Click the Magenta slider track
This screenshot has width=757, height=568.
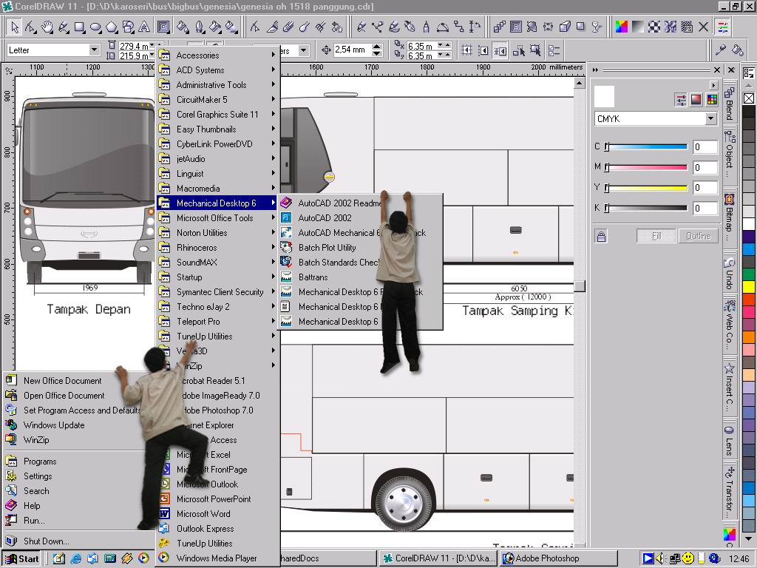(x=647, y=167)
